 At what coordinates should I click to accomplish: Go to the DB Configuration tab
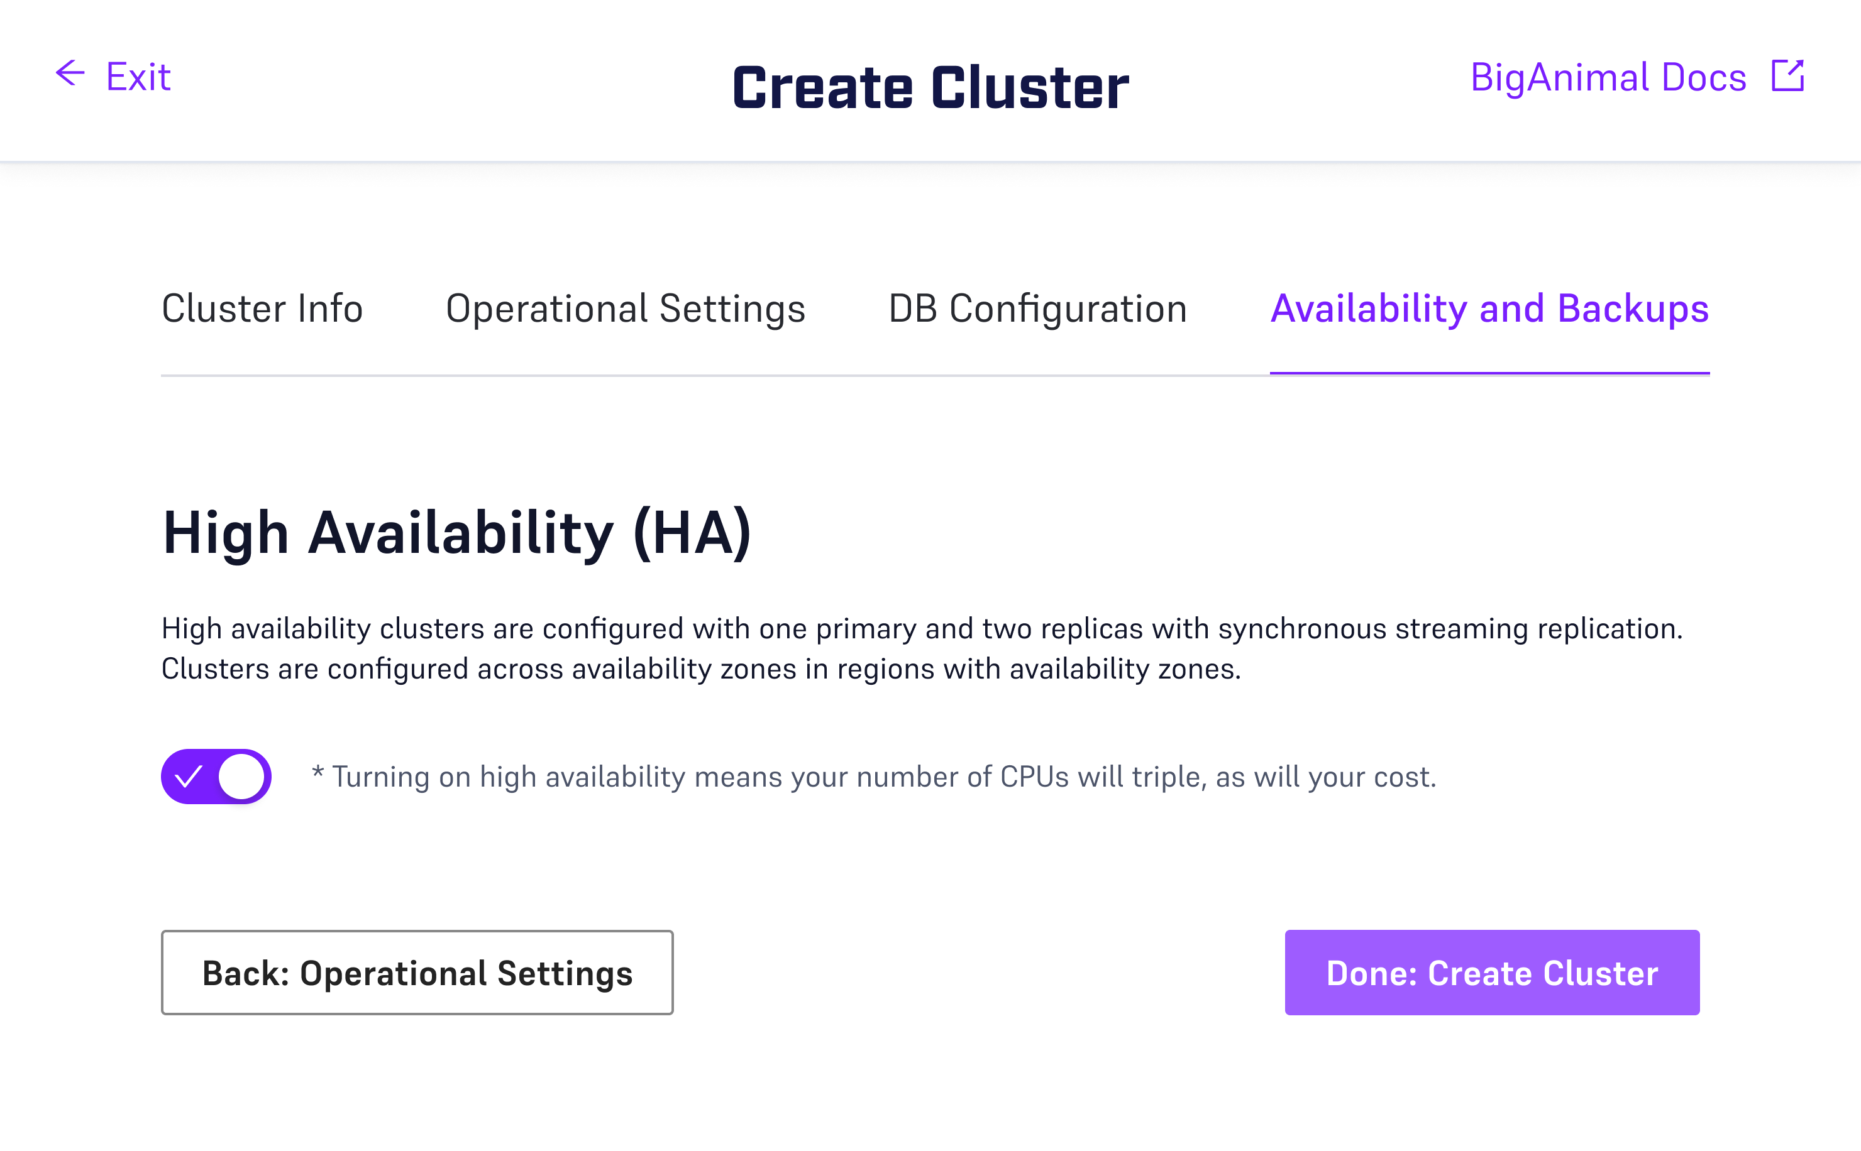pyautogui.click(x=1037, y=308)
